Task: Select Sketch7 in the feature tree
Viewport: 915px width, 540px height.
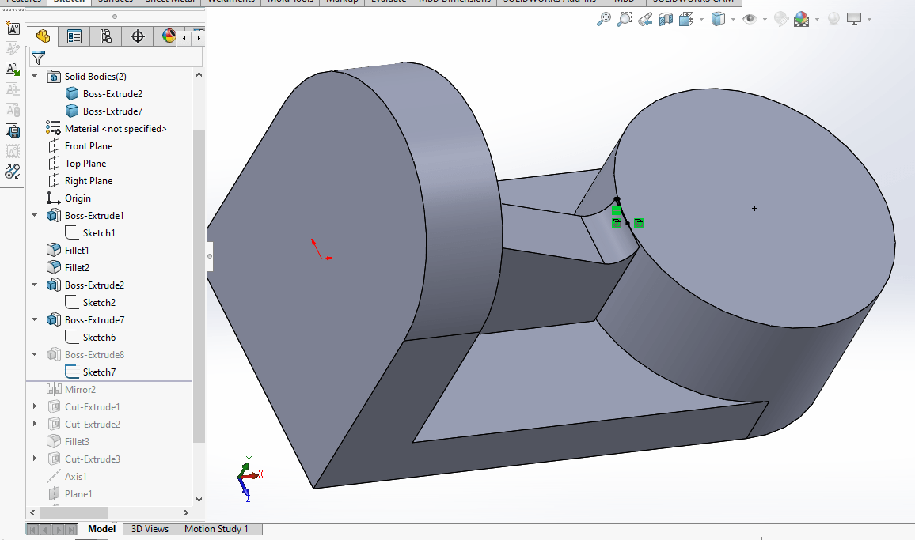Action: pos(99,372)
